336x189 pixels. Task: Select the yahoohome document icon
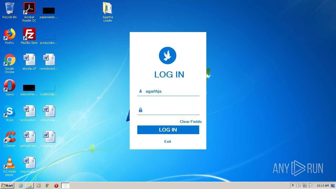49,113
